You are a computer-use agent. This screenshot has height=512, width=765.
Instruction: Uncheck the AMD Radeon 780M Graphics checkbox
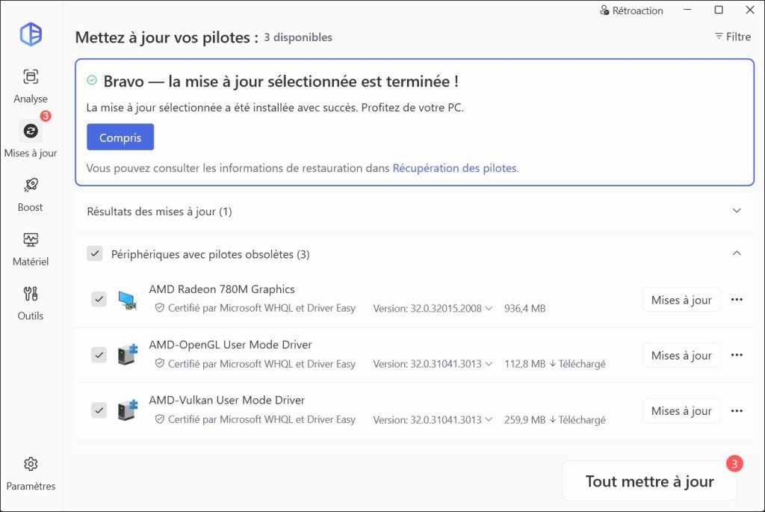99,299
